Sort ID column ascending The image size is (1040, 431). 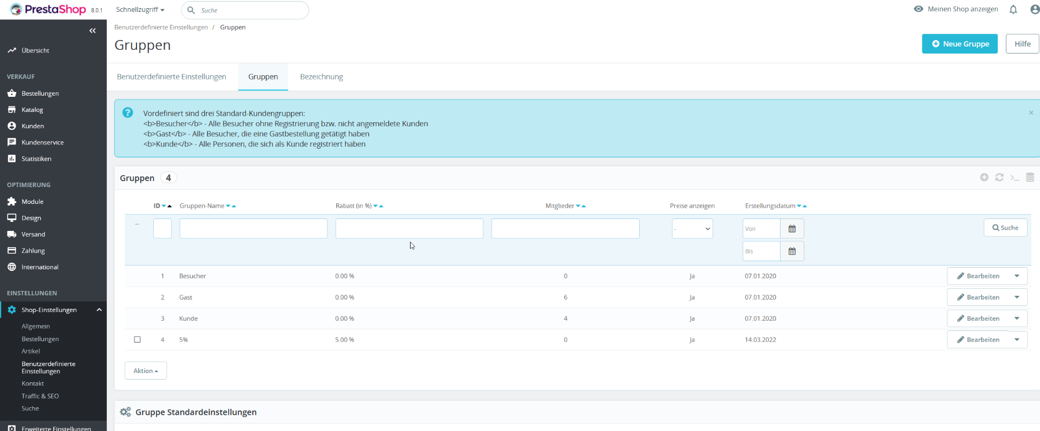pyautogui.click(x=170, y=206)
